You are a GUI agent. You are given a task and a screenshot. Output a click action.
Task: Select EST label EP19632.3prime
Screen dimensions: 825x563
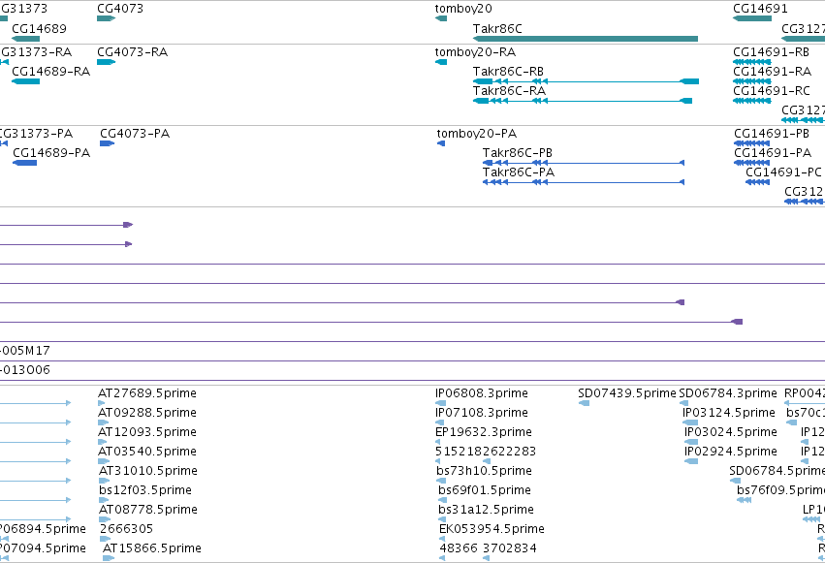click(484, 432)
